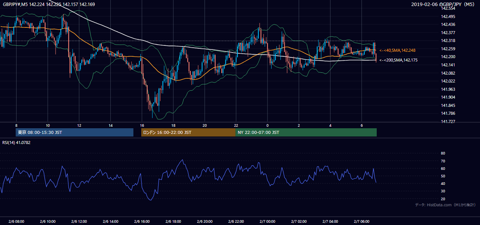This screenshot has height=225, width=480.
Task: Click hour label 12 under price chart
Action: 79,125
